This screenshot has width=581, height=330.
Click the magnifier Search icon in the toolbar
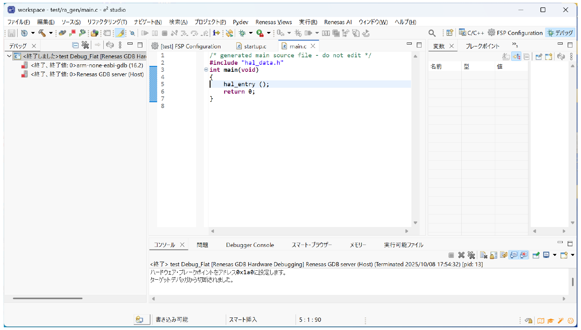click(x=432, y=33)
